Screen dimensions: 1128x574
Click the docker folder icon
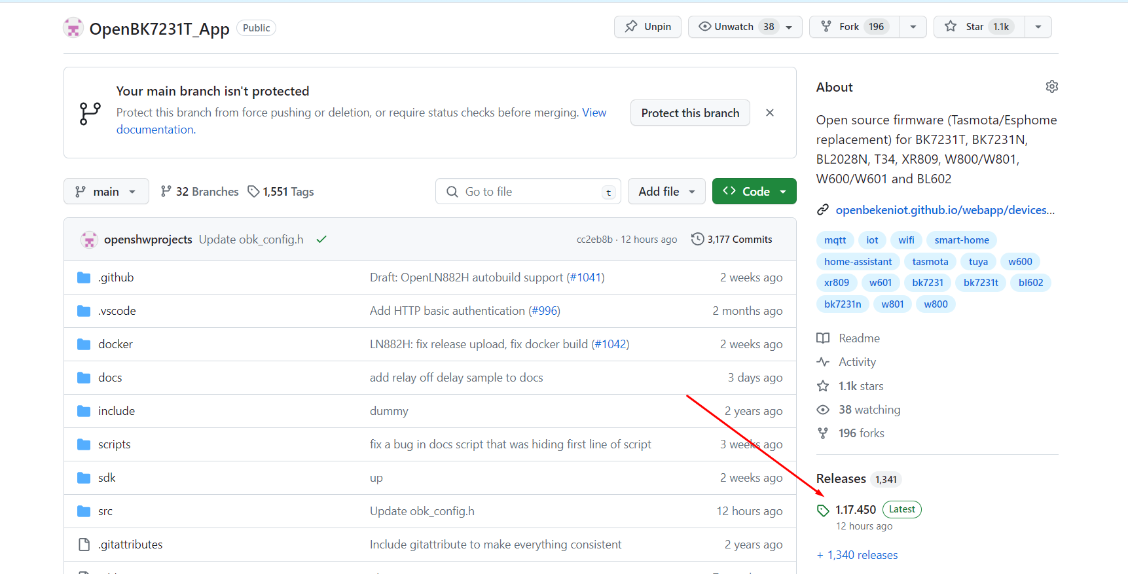pos(84,344)
